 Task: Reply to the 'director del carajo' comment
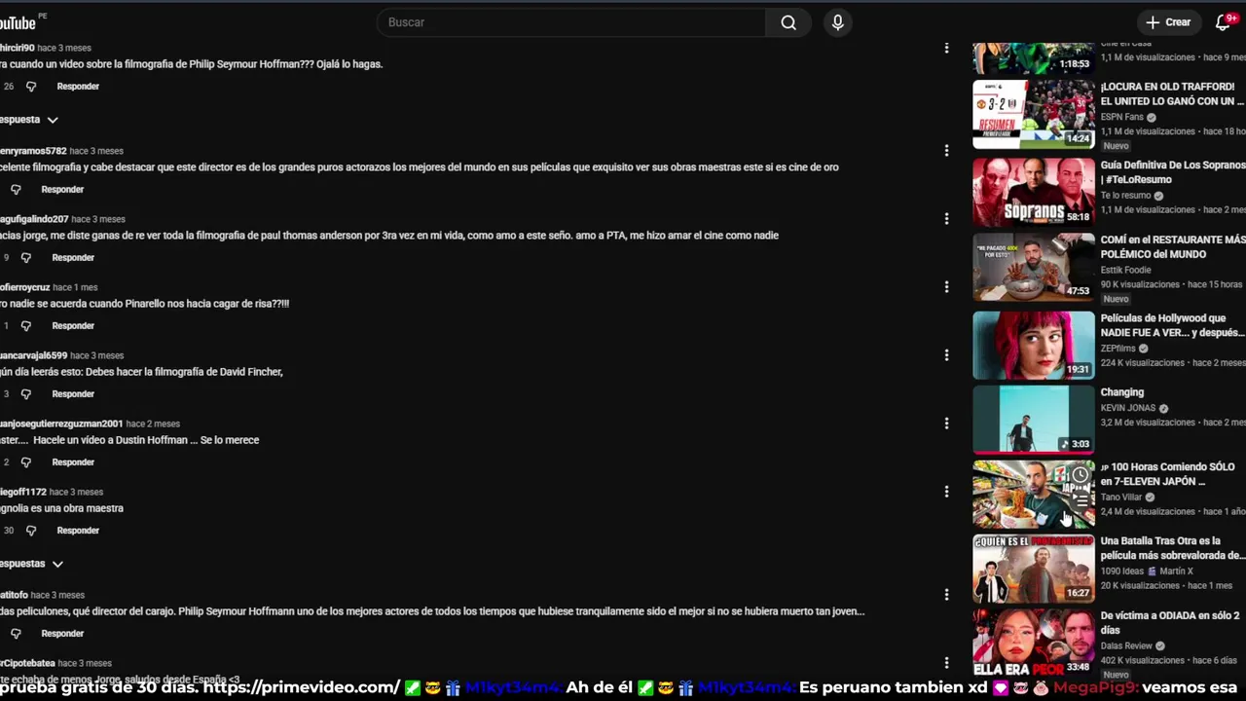[62, 634]
